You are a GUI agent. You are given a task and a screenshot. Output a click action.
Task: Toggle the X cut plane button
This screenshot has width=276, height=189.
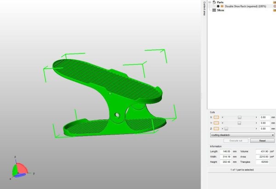[x=216, y=118]
